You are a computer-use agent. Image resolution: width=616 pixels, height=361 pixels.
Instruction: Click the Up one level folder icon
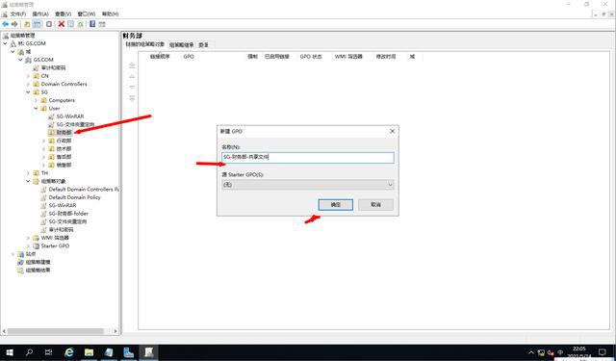(27, 24)
